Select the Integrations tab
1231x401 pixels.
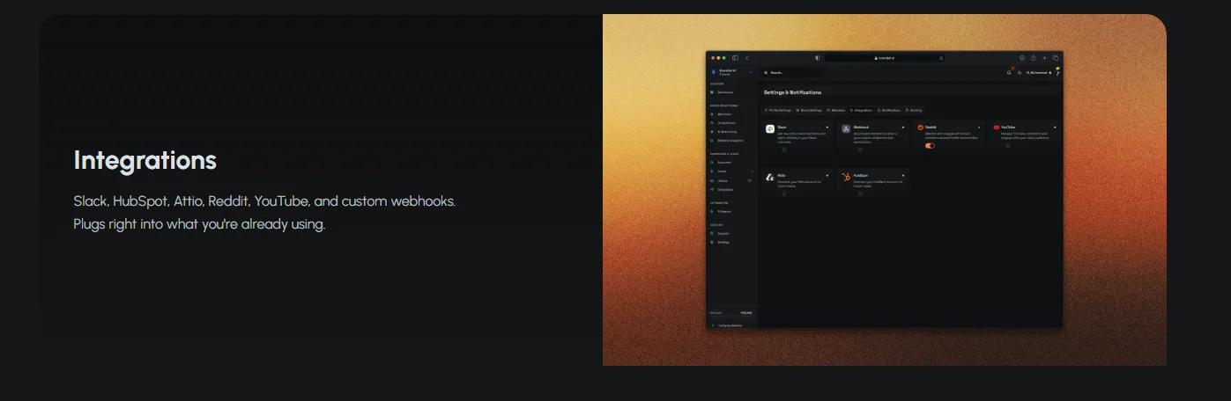(862, 110)
